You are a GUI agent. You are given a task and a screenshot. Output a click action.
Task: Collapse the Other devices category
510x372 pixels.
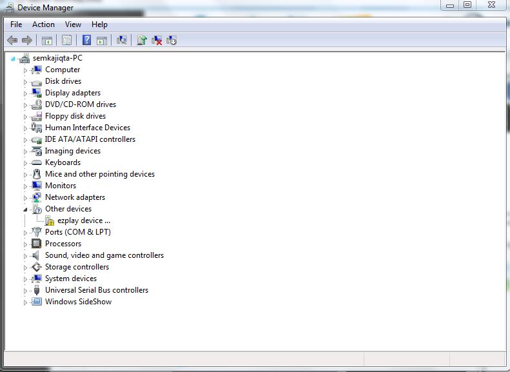pos(26,210)
